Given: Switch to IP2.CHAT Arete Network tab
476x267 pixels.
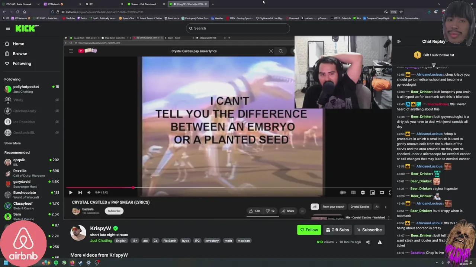Looking at the screenshot, I should tap(20, 4).
